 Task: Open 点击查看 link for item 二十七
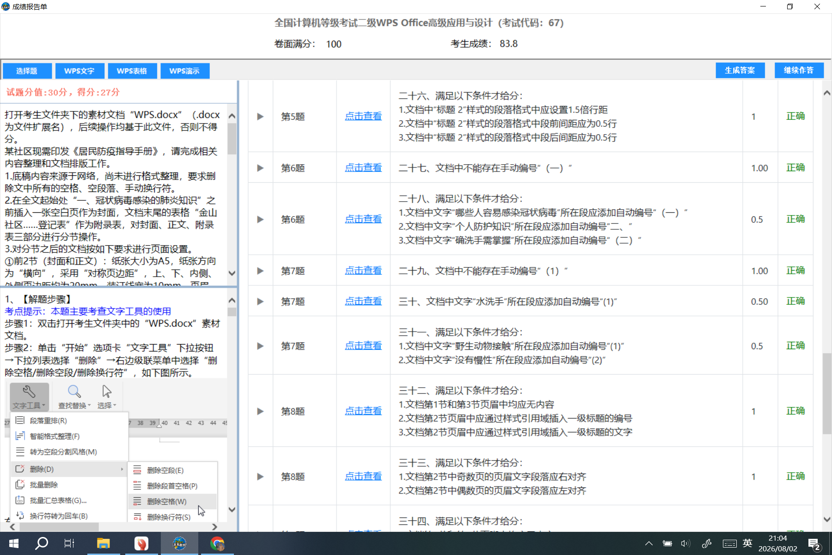coord(363,168)
